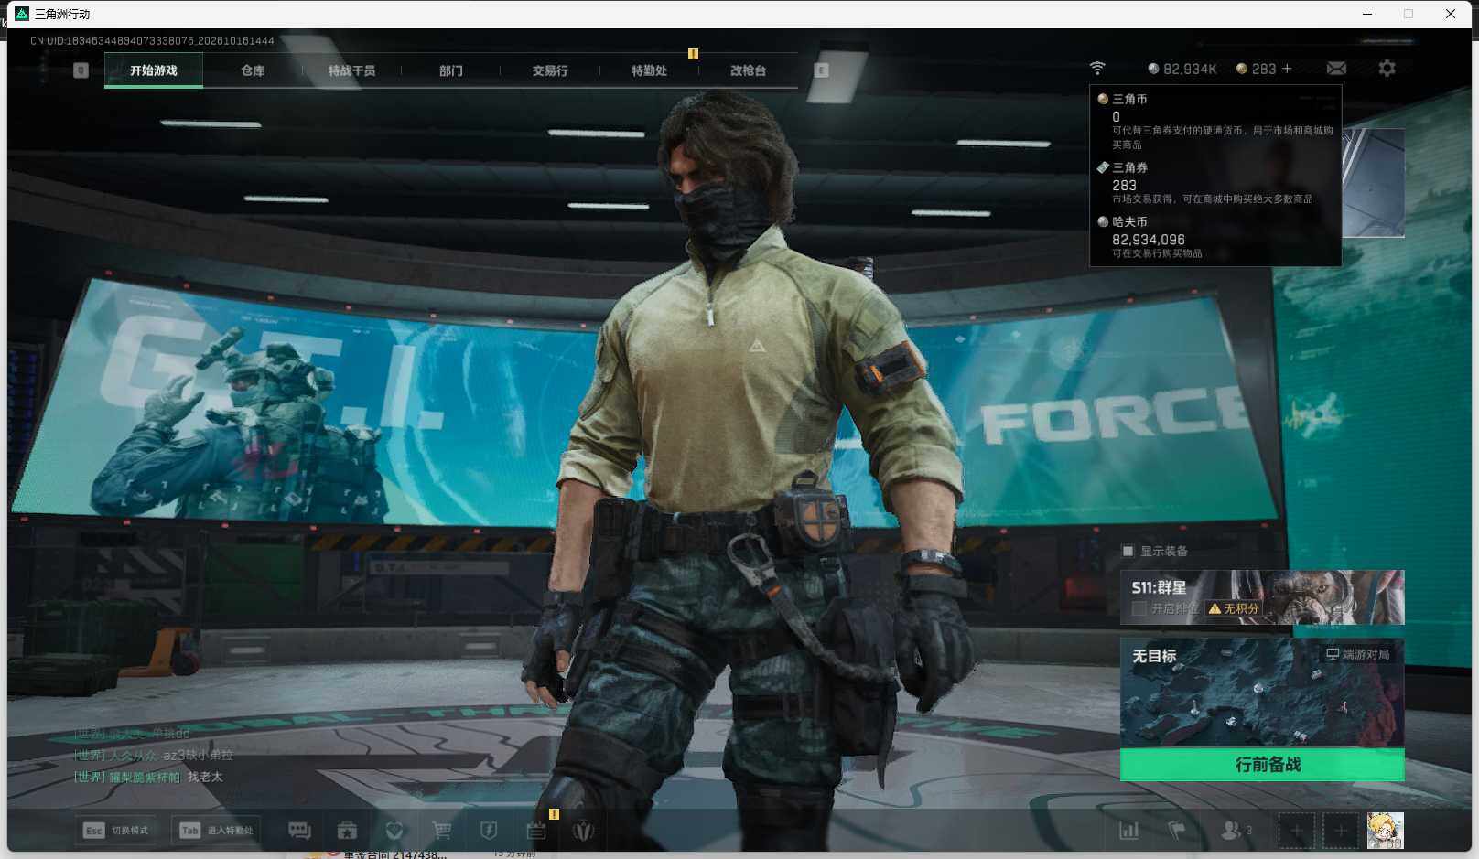The image size is (1479, 859).
Task: Open the chat bubble icon in bottom bar
Action: [x=299, y=831]
